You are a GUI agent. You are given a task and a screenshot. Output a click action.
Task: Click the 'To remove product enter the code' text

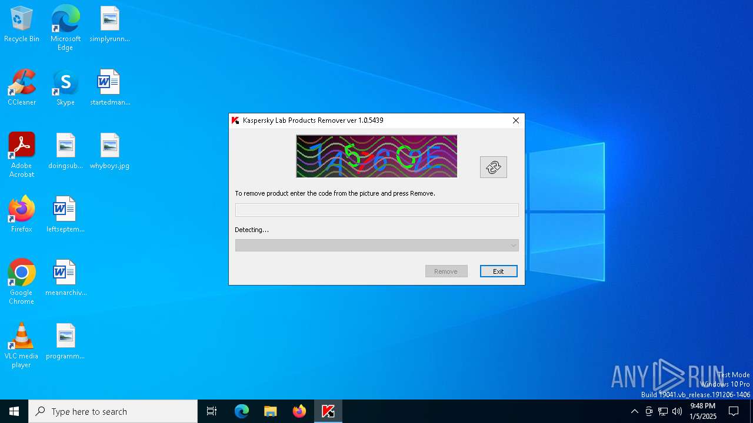pos(335,193)
